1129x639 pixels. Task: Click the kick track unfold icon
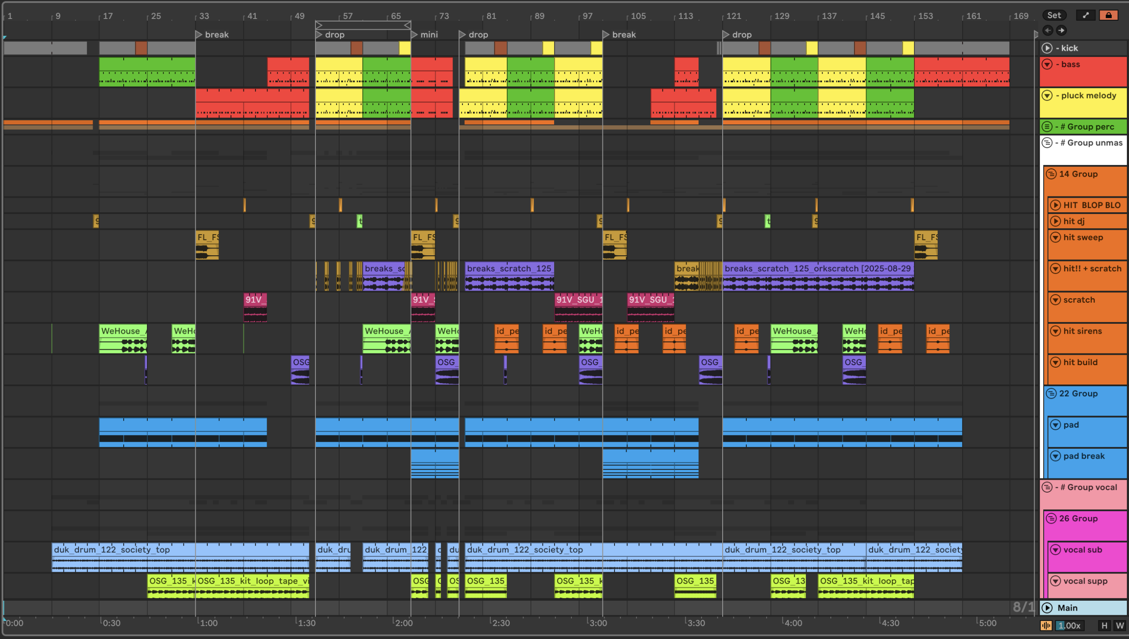point(1047,48)
